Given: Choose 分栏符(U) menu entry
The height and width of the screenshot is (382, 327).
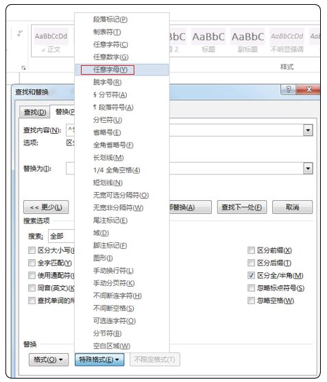Looking at the screenshot, I should point(122,120).
